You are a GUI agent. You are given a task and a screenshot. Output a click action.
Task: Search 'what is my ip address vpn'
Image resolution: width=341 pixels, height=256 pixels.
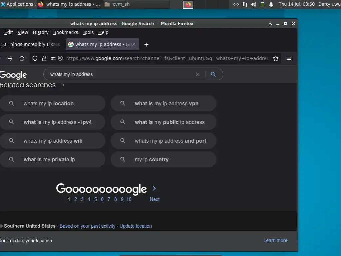coord(164,103)
